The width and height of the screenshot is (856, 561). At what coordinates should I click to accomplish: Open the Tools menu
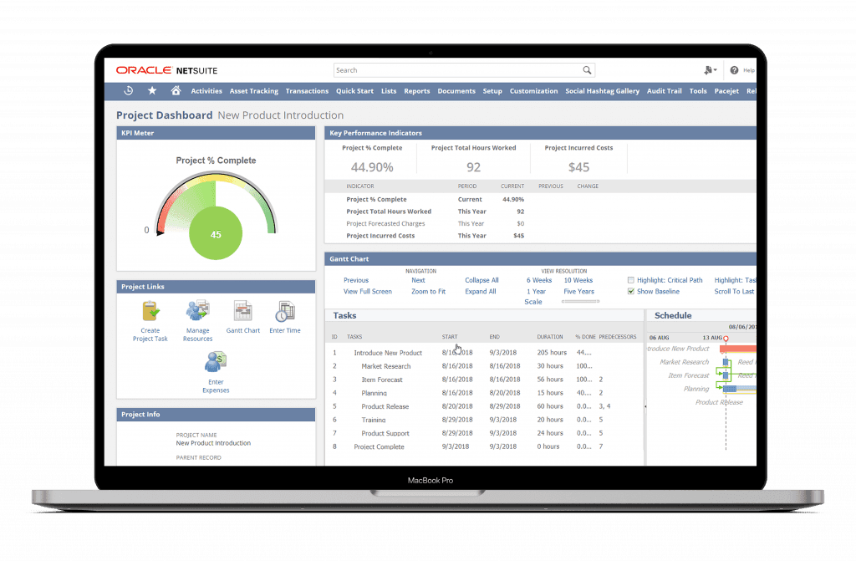pyautogui.click(x=698, y=91)
